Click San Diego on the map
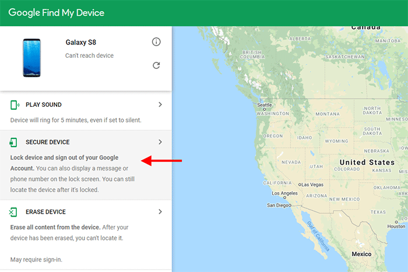408x272 pixels. coord(278,205)
